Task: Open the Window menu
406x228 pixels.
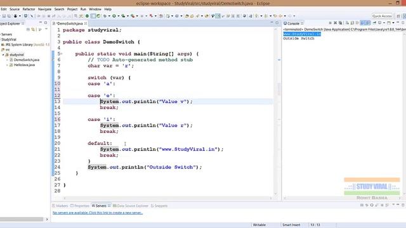Action: point(95,9)
